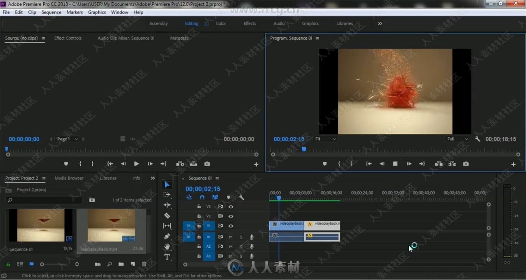Click Export Frame camera in Program monitor
Screen dimensions: 526x280
click(466, 164)
